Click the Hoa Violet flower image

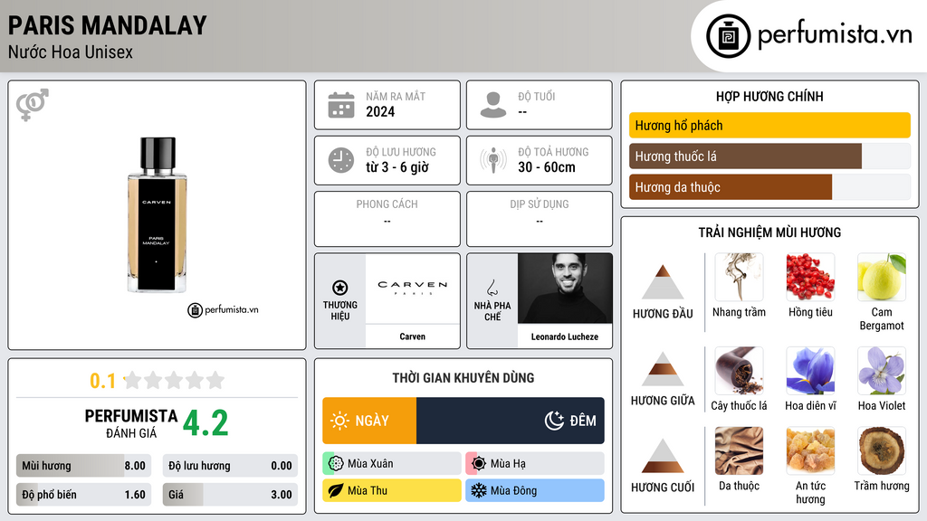click(x=882, y=370)
